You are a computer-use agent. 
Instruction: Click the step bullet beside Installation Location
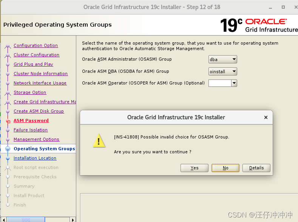8,158
